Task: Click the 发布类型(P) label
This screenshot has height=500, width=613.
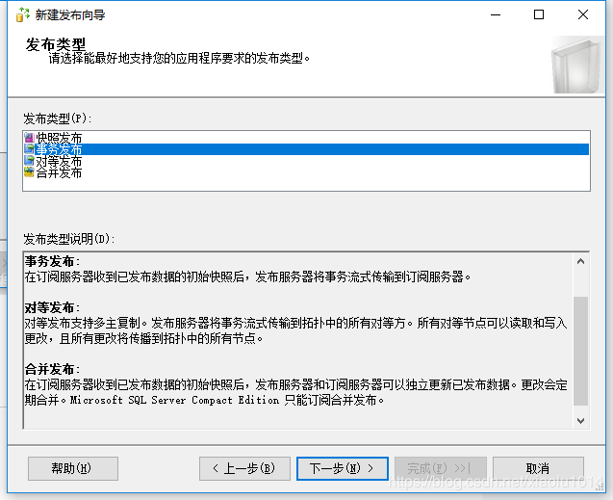Action: click(58, 118)
